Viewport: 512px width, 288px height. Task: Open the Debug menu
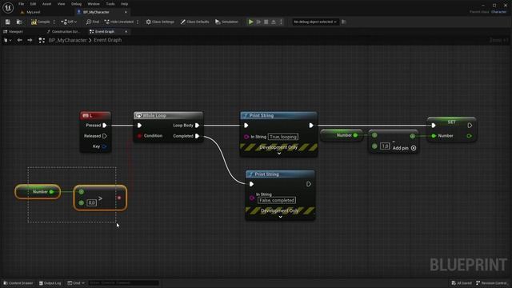(x=76, y=4)
